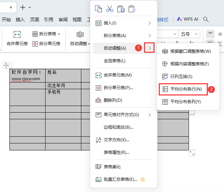Viewport: 224px width, 192px height.
Task: Select 表格美化 option
Action: pos(124,166)
